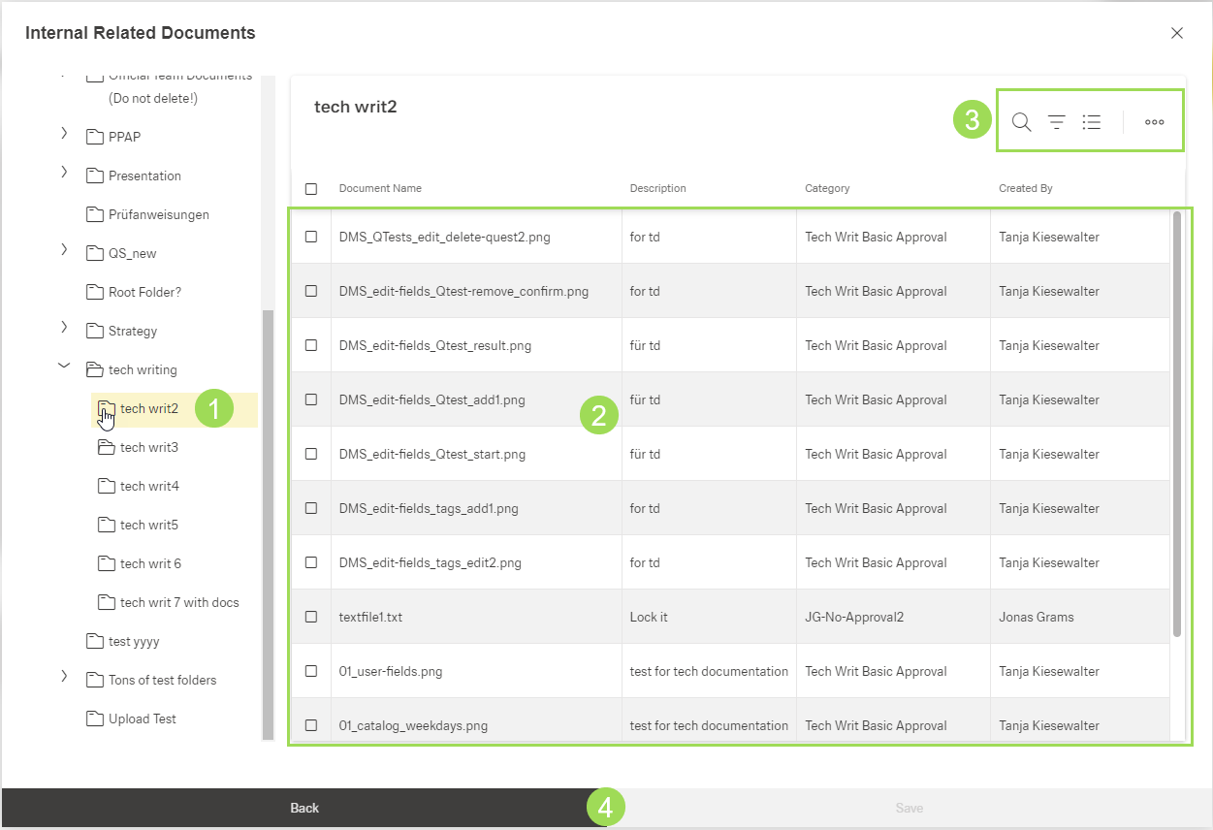
Task: Click the Save button
Action: pos(909,808)
